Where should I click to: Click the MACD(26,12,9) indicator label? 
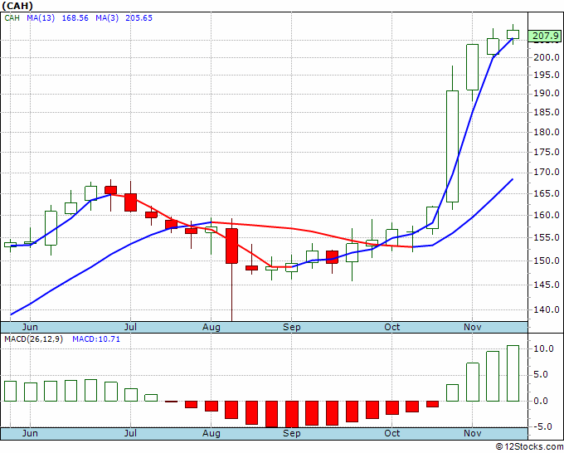(33, 339)
